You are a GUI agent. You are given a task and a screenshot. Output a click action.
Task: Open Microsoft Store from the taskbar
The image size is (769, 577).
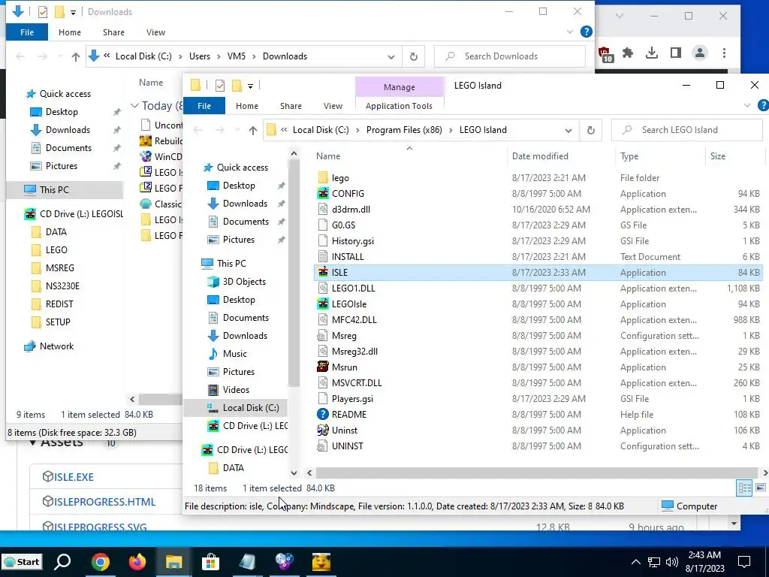(x=210, y=562)
